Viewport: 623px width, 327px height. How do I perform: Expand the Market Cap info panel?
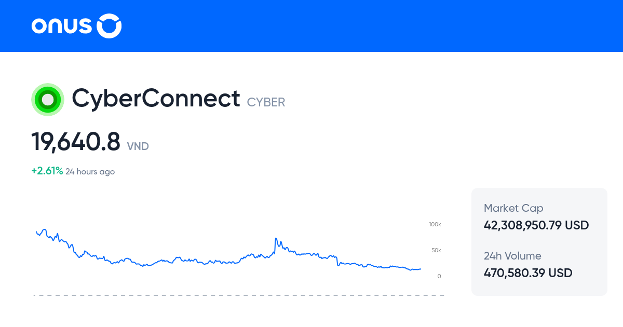tap(513, 208)
